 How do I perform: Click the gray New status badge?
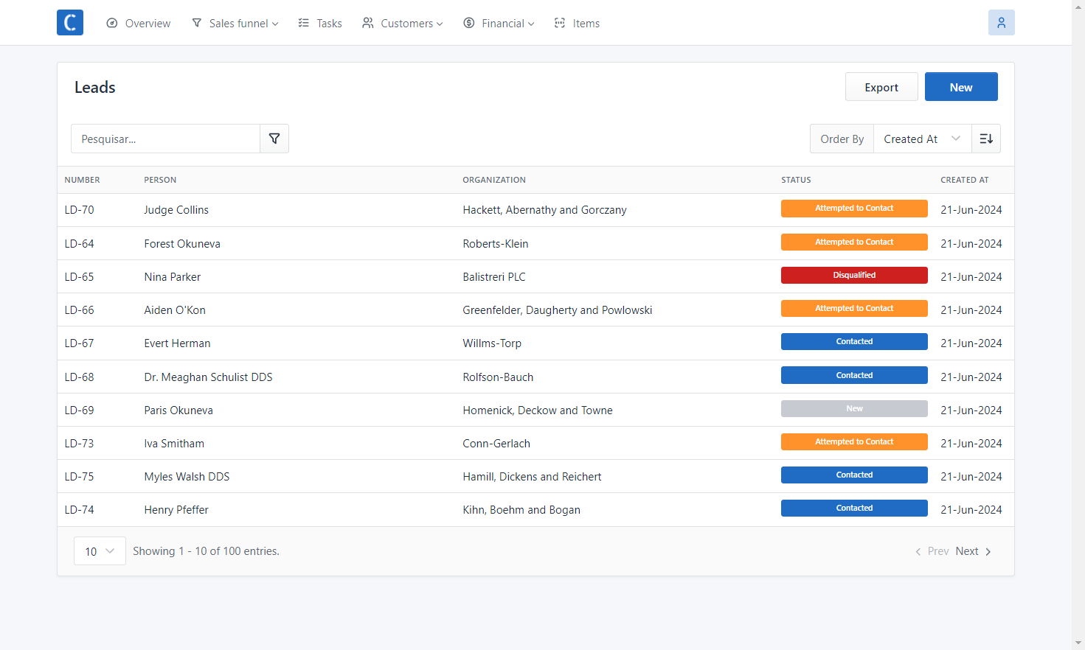[x=854, y=409]
